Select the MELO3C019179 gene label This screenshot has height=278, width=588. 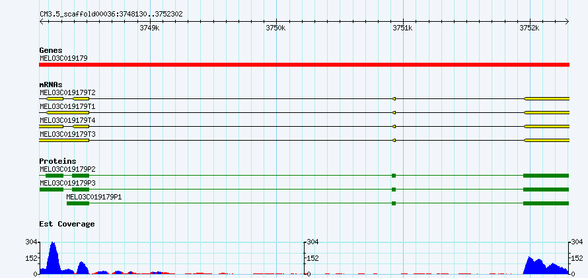(x=63, y=58)
